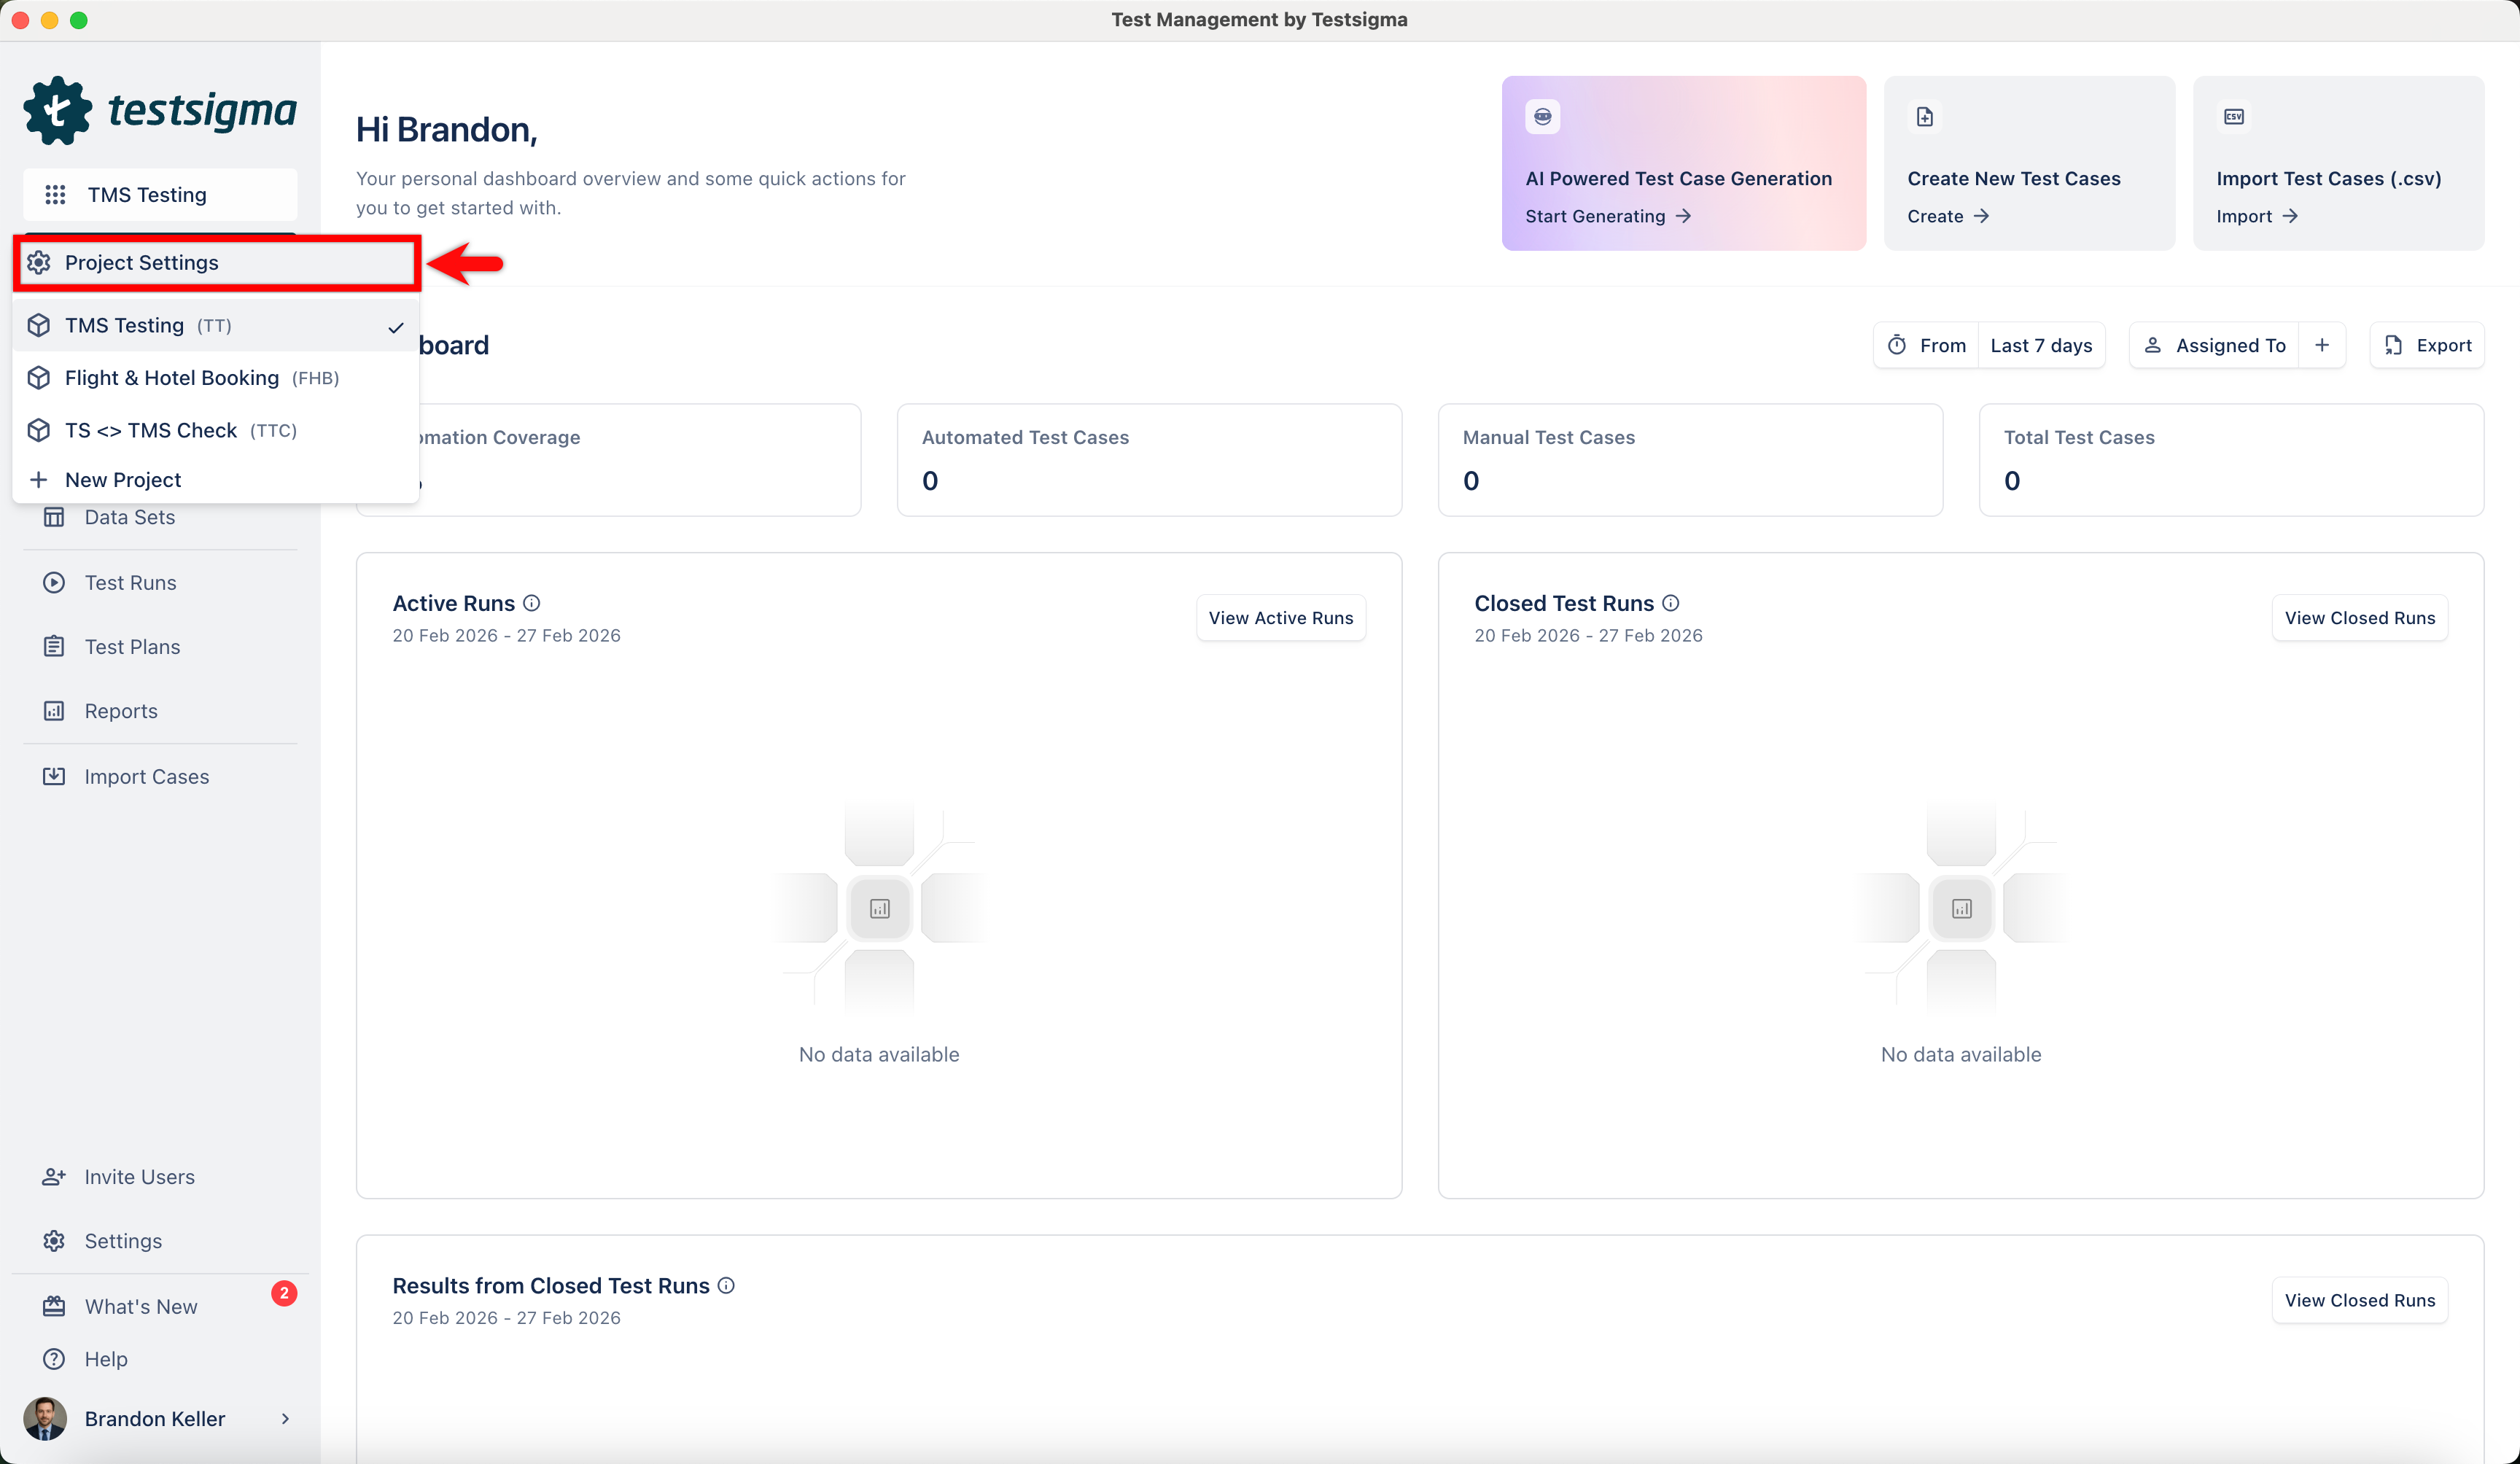Click the AI robot icon on the generation card
Viewport: 2520px width, 1464px height.
(1543, 116)
